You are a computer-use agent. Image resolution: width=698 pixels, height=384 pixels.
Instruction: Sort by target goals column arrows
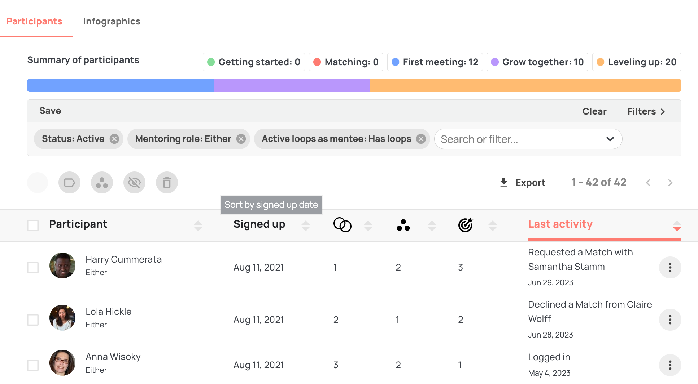(x=493, y=226)
